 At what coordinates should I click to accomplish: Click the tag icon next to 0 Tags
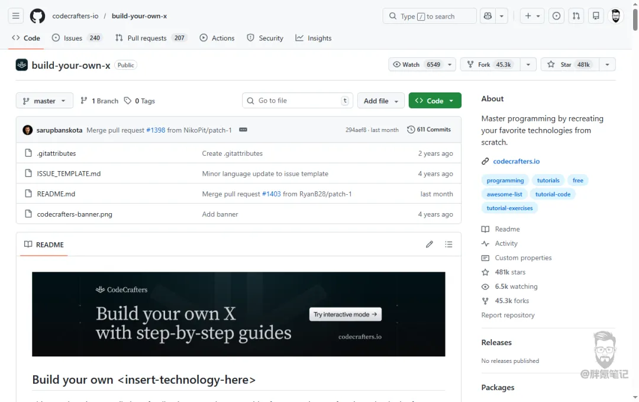(128, 100)
